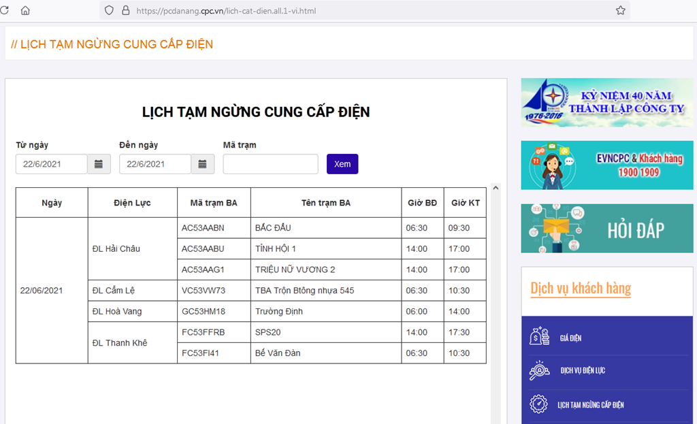Select station code FC53FI41
Screen dimensions: 697x424
click(214, 353)
